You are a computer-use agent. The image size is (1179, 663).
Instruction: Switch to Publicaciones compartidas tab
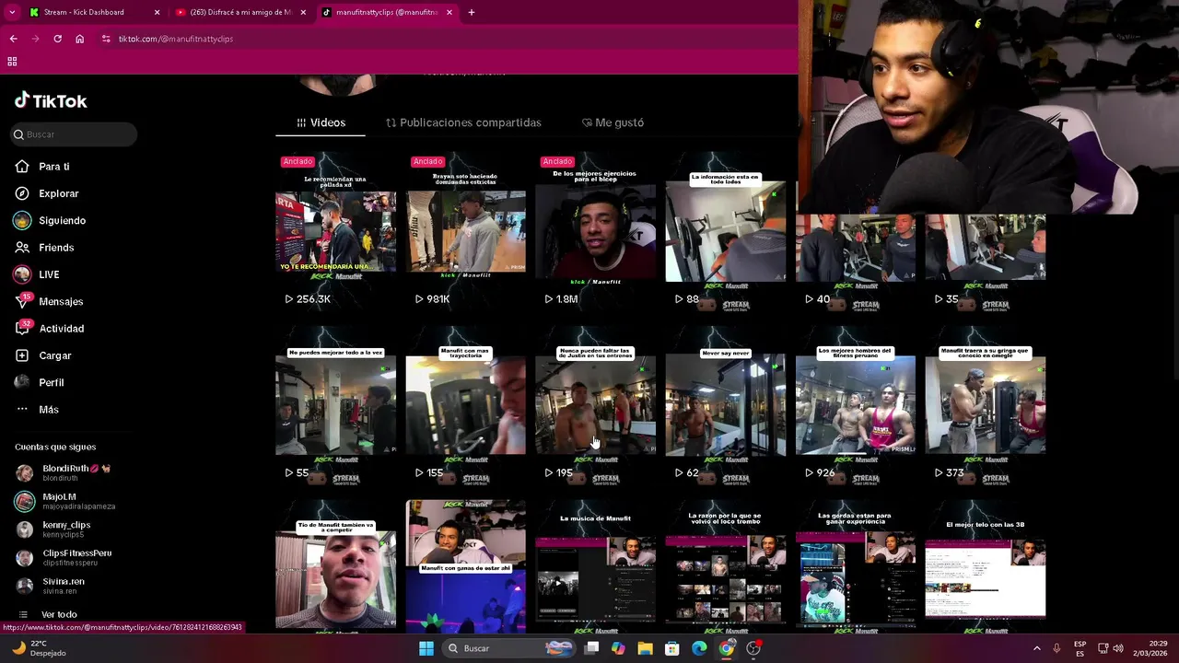(463, 122)
